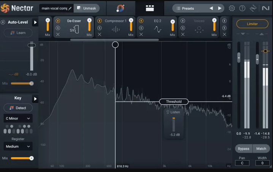Open the Medium register dropdown
The width and height of the screenshot is (273, 172).
coord(18,147)
